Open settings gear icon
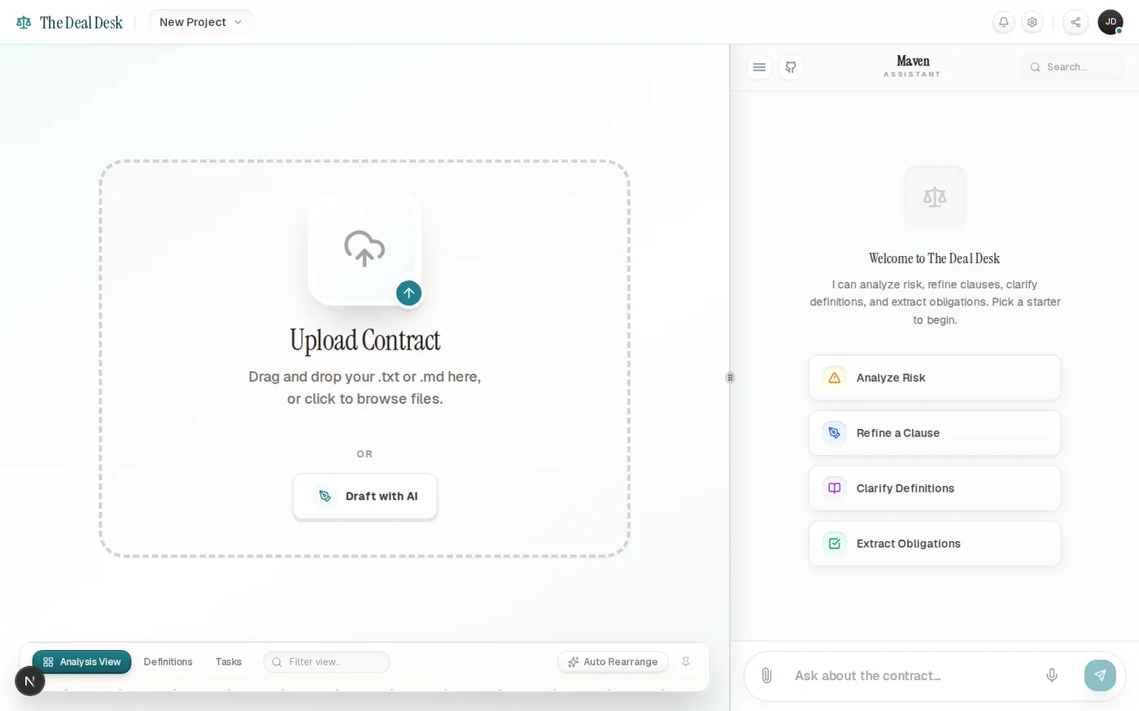Viewport: 1139px width, 711px height. 1032,22
